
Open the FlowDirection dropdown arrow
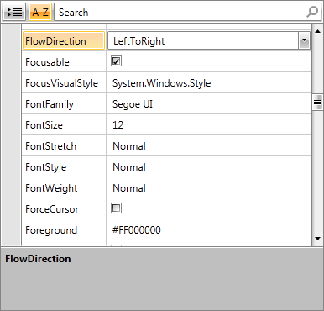coord(304,41)
